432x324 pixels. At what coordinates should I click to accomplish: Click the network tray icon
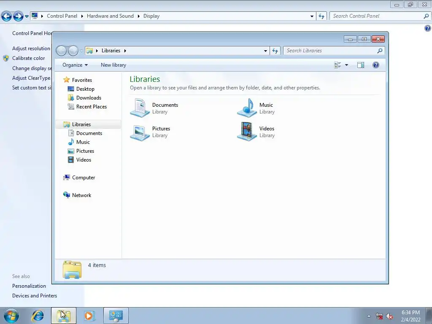(379, 316)
